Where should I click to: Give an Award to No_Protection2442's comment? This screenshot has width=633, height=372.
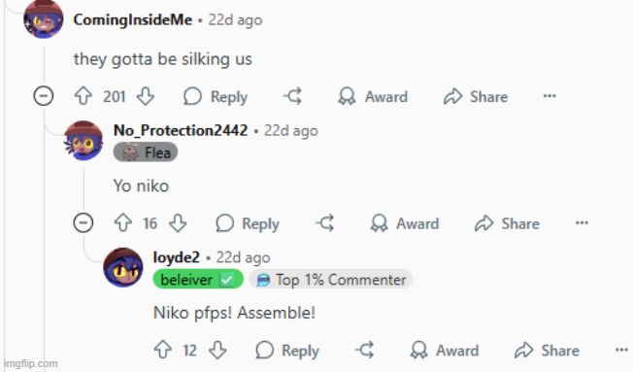pyautogui.click(x=405, y=223)
